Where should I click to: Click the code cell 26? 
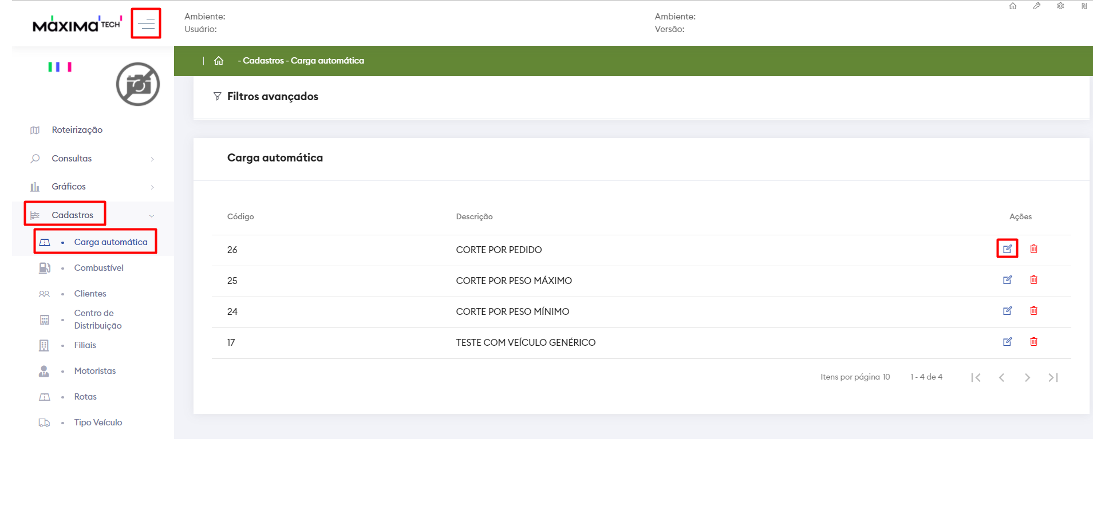pyautogui.click(x=232, y=250)
